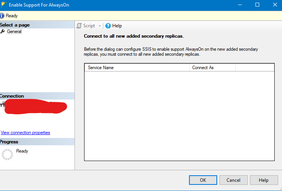282x191 pixels.
Task: Open the Script dropdown arrow
Action: 100,26
